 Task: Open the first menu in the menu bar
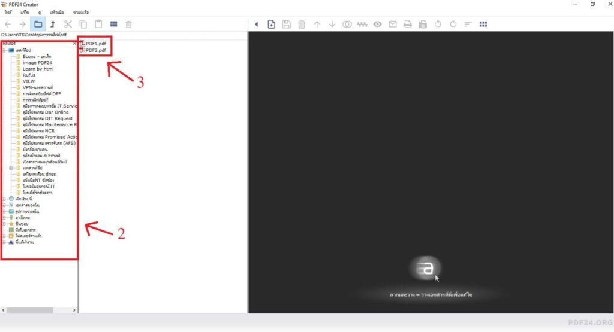(8, 12)
